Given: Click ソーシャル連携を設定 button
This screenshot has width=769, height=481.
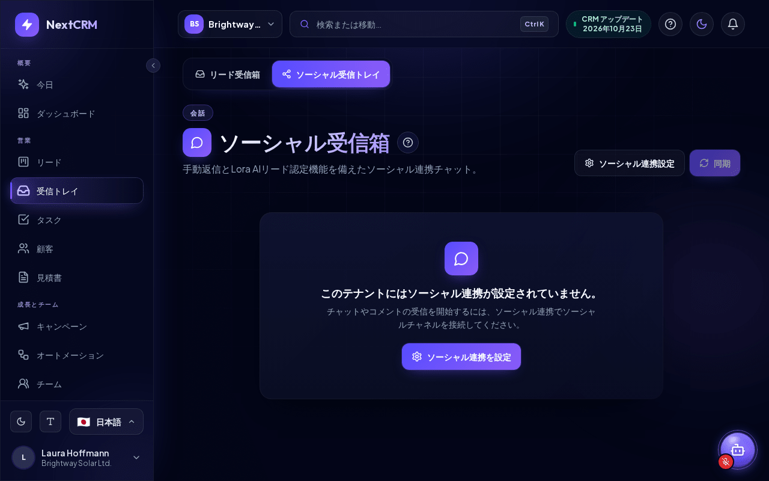Looking at the screenshot, I should pyautogui.click(x=461, y=357).
